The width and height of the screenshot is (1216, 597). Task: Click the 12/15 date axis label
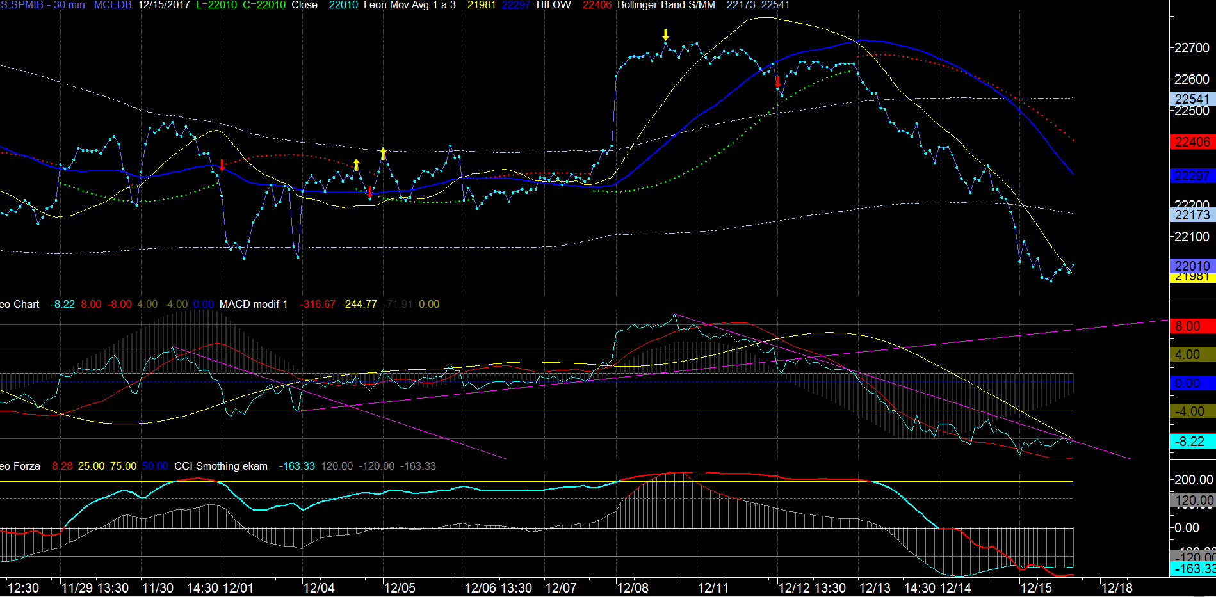pos(1036,588)
